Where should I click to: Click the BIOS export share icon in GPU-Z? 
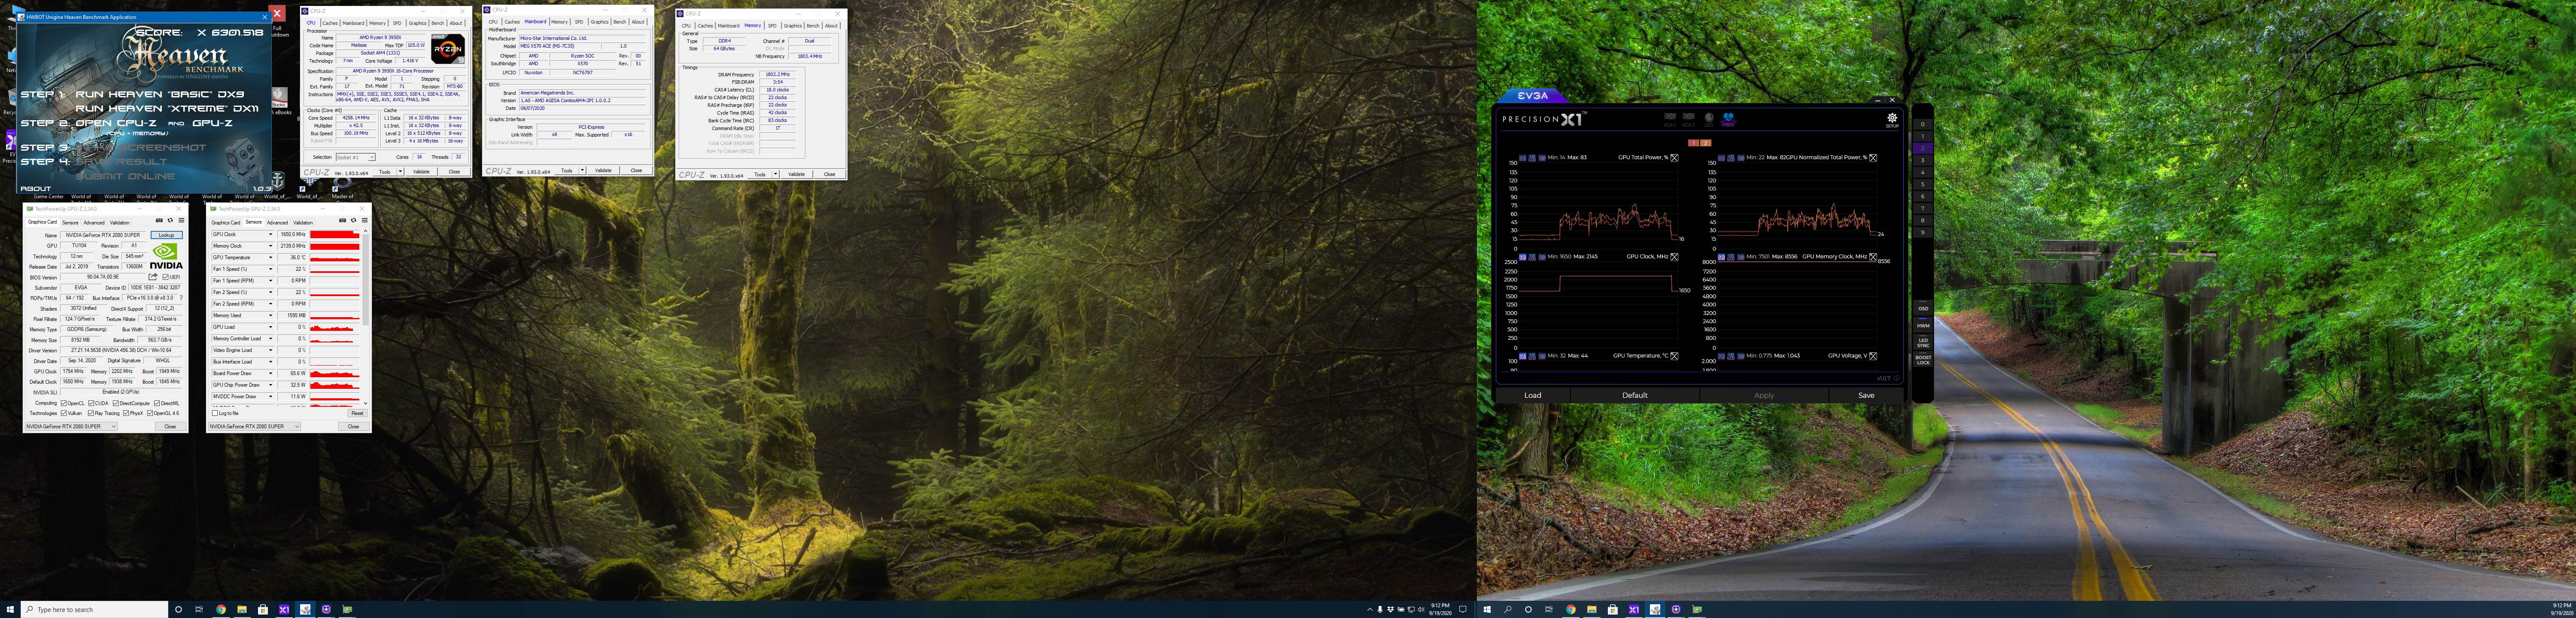click(153, 277)
